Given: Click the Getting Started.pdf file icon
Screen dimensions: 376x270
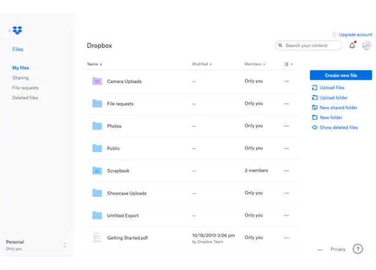Looking at the screenshot, I should click(x=97, y=238).
